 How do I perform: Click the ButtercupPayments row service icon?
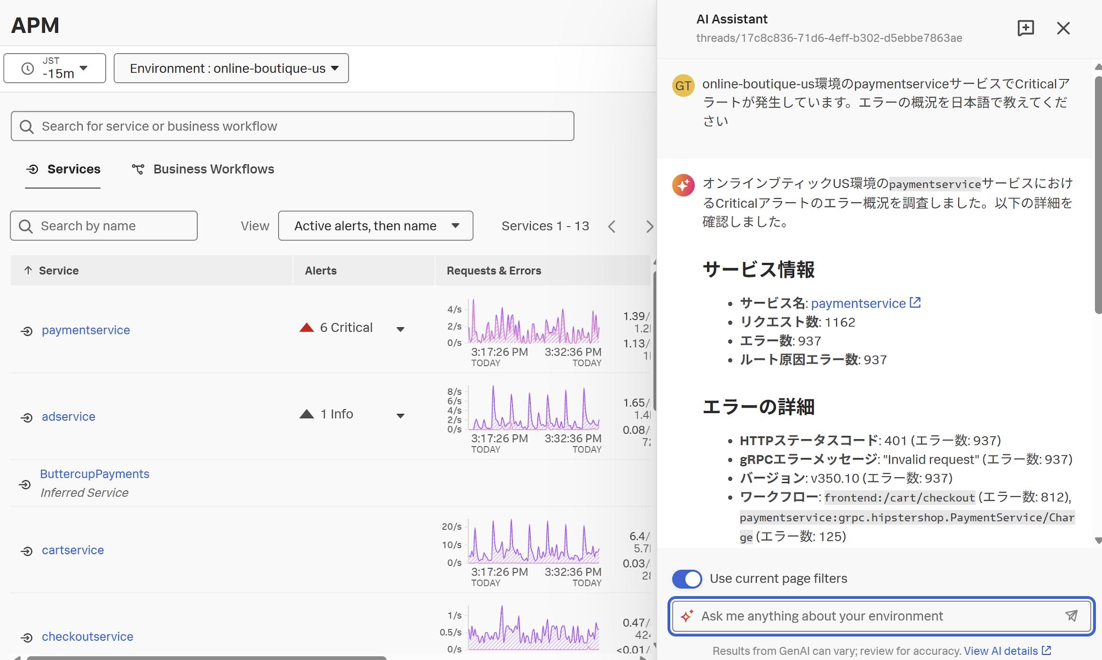[x=25, y=485]
